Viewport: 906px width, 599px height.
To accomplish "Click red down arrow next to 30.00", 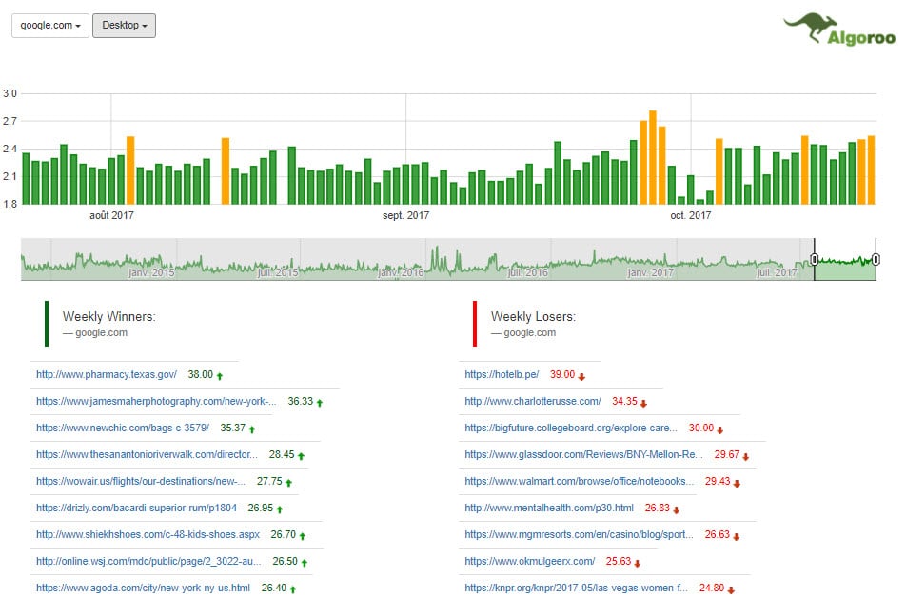I will coord(719,429).
